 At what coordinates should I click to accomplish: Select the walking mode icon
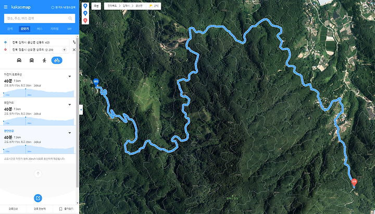[44, 60]
